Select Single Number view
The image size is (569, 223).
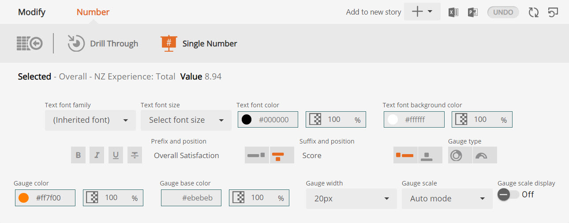click(x=210, y=43)
